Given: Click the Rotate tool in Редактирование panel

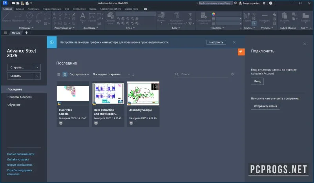Looking at the screenshot, I should coord(60,14).
